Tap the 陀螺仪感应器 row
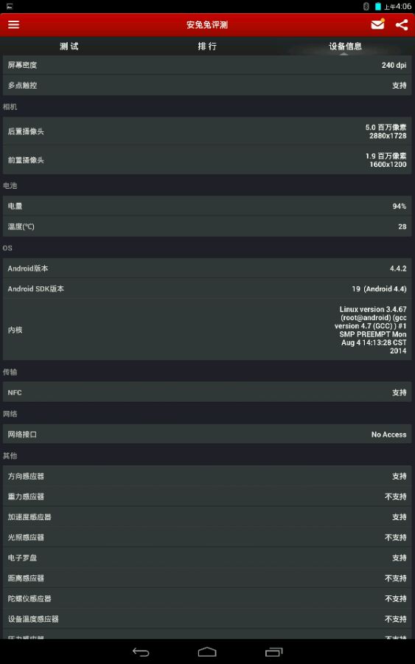 point(207,598)
